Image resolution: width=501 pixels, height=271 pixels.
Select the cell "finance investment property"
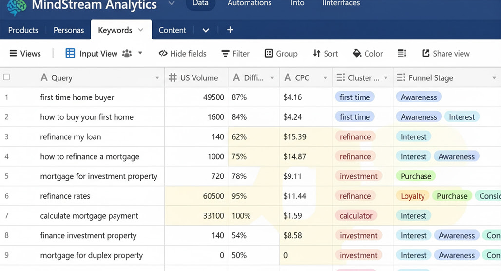point(88,236)
